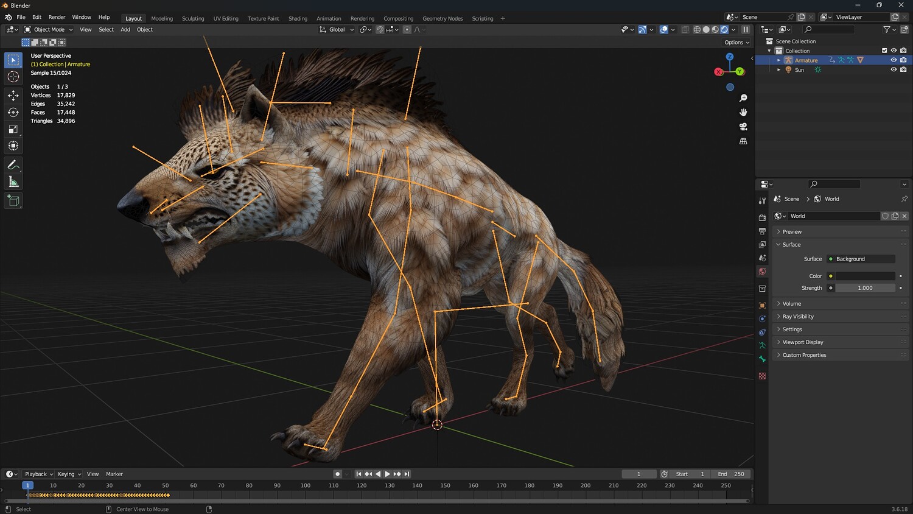Adjust the world Strength slider
913x514 pixels.
pyautogui.click(x=864, y=288)
